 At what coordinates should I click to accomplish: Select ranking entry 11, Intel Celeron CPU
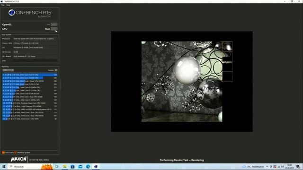tap(30, 106)
